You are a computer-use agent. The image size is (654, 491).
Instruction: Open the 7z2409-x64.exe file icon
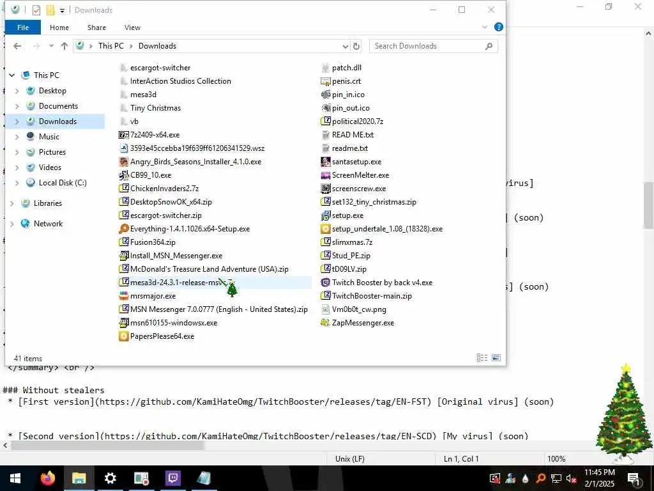point(123,135)
